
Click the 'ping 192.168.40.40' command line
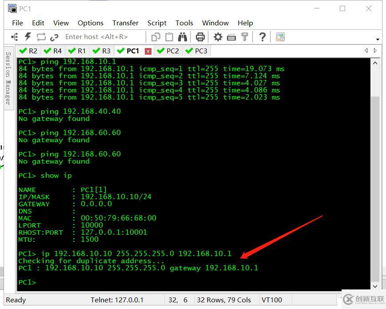point(70,112)
